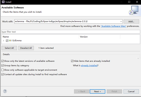Toggle the EclEmma item checkbox
The height and width of the screenshot is (97, 141).
pyautogui.click(x=7, y=41)
